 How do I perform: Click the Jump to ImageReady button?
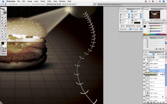pos(4,54)
